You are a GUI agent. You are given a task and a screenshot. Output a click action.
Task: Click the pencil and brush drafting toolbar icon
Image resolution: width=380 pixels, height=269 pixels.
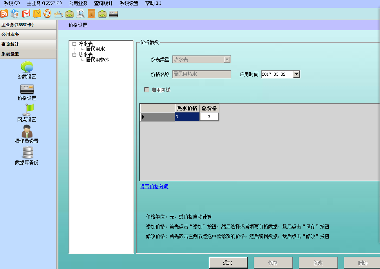click(58, 14)
